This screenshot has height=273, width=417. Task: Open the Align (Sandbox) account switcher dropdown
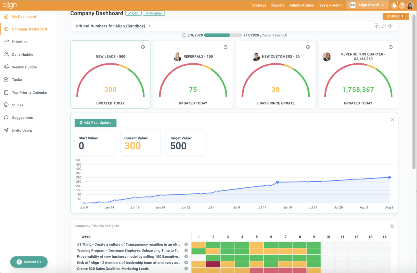[367, 5]
